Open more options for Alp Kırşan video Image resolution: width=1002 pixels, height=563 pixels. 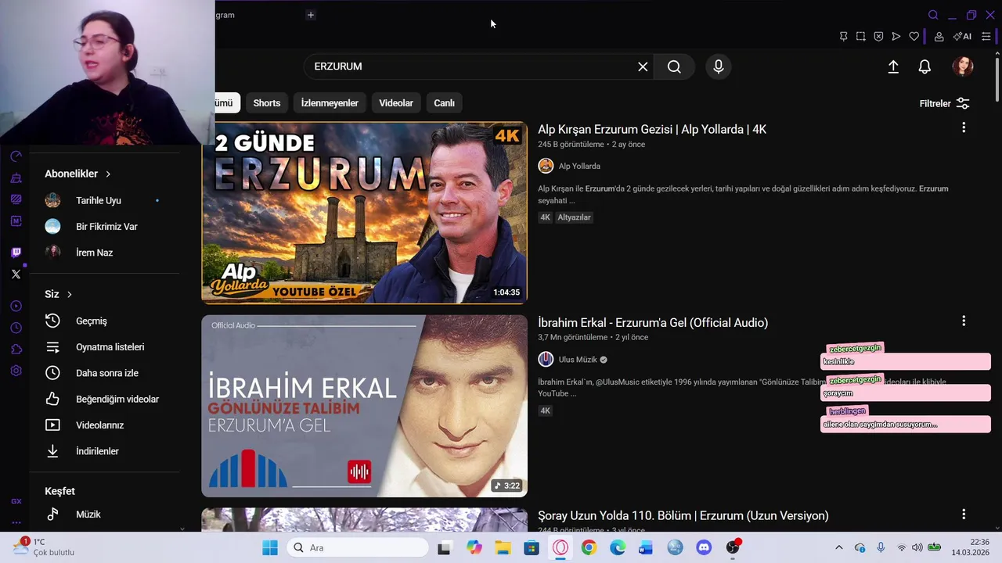tap(964, 127)
